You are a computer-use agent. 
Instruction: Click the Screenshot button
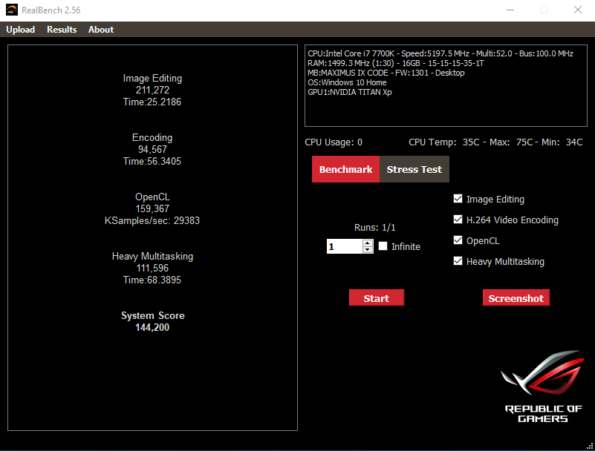pos(516,298)
